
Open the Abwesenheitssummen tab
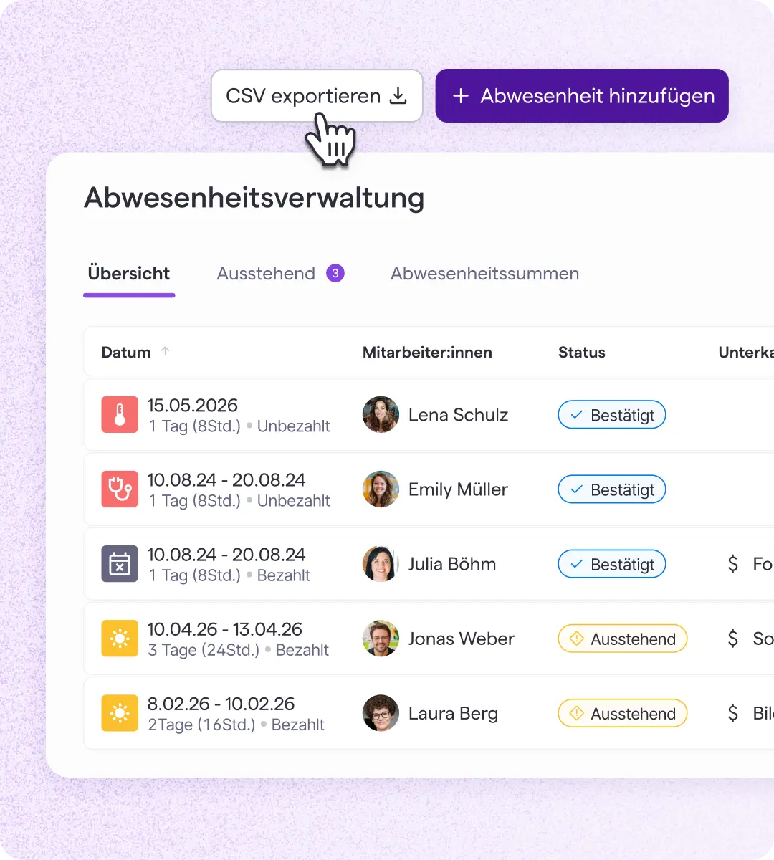coord(484,274)
